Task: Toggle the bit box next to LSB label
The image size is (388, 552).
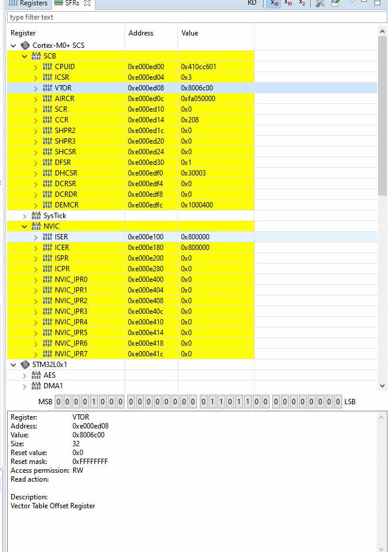Action: coord(338,402)
